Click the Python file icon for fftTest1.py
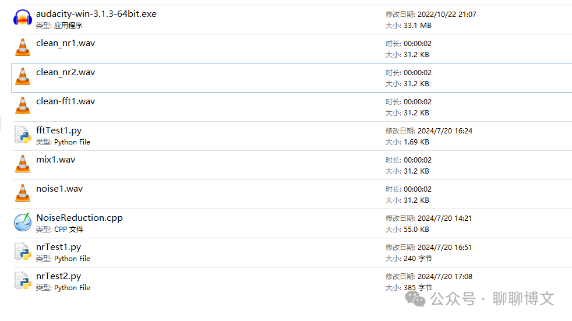The width and height of the screenshot is (572, 321). [x=22, y=135]
